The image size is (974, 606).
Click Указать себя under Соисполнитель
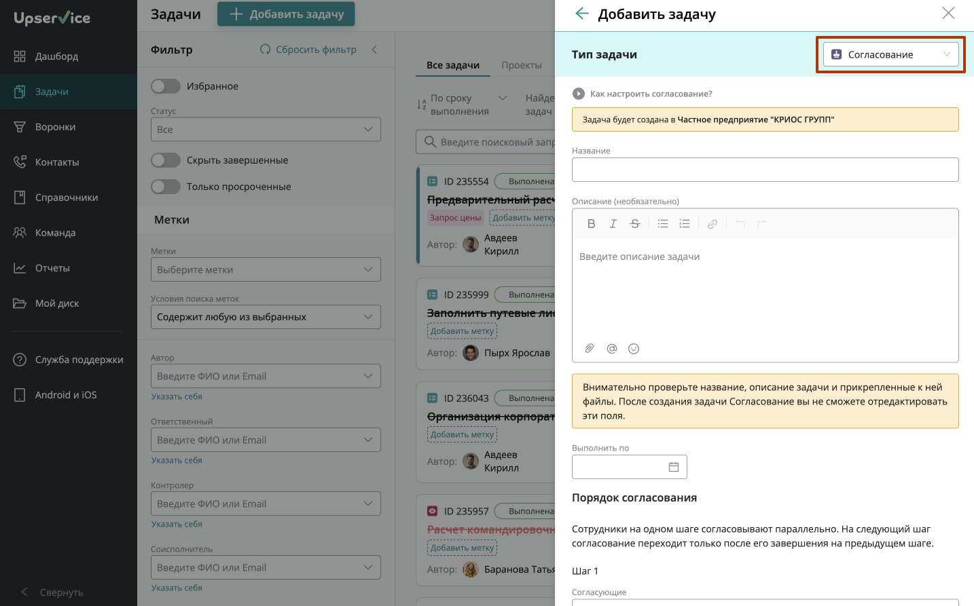177,588
